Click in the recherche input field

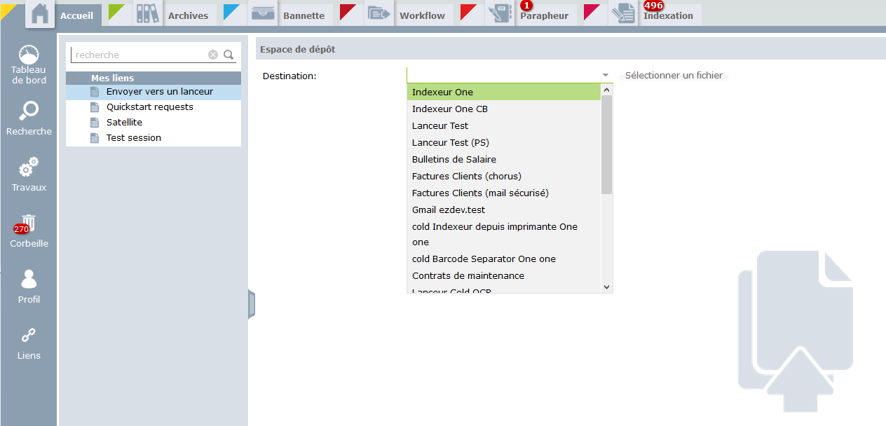tap(139, 55)
